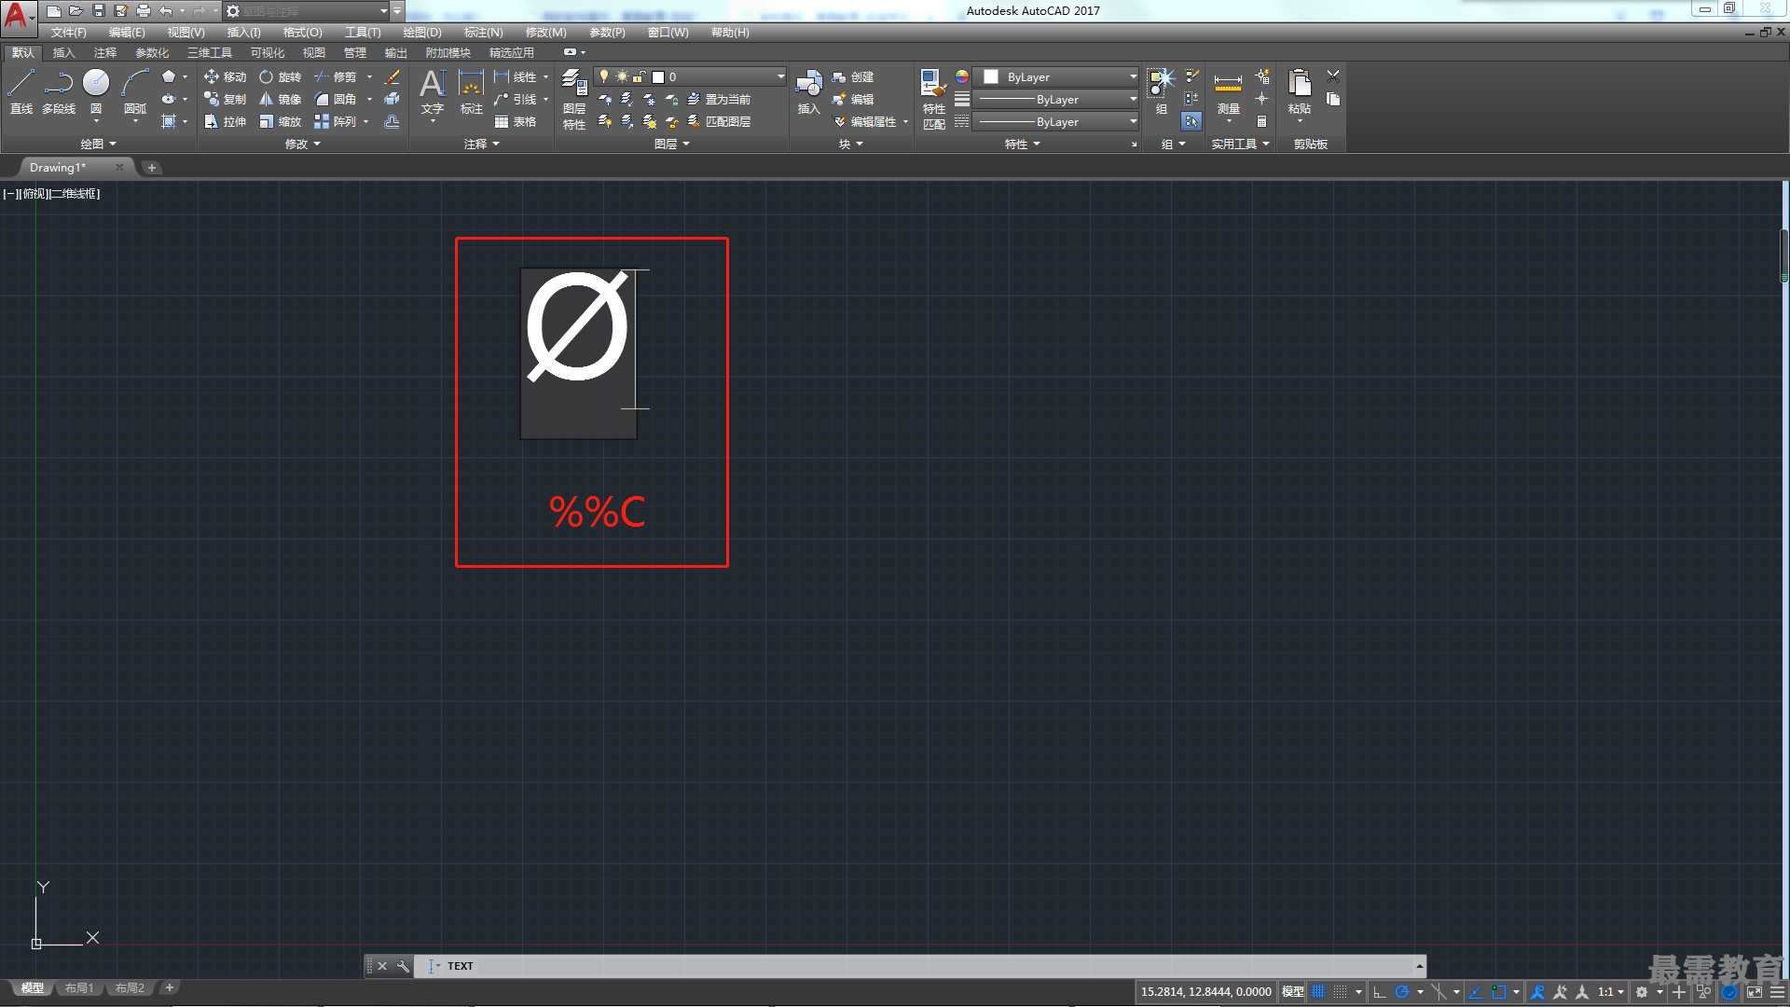Select the Line (直线) drawing tool
Image resolution: width=1790 pixels, height=1007 pixels.
pyautogui.click(x=21, y=92)
